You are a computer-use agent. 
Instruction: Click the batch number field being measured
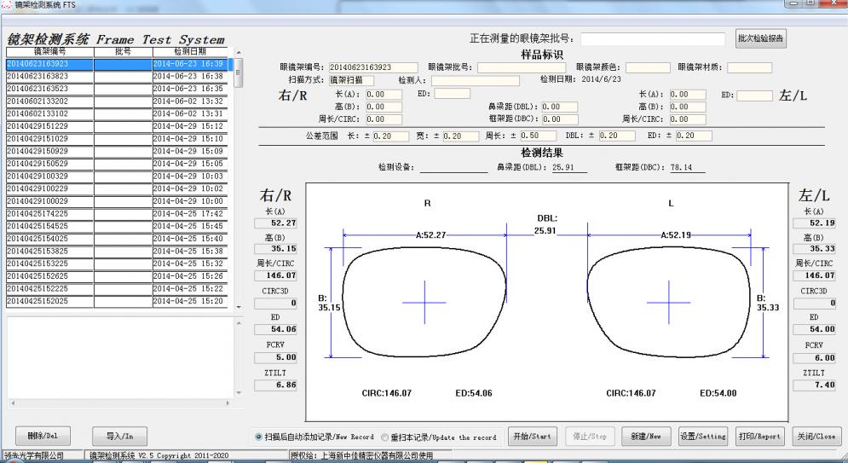653,39
